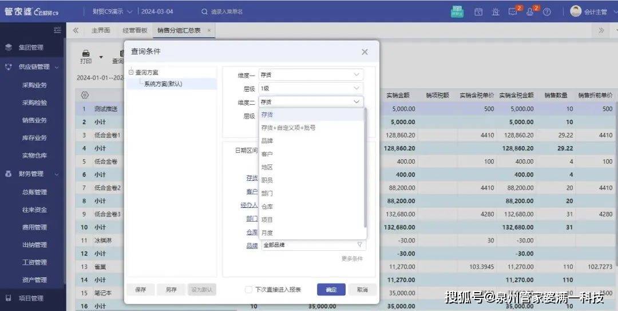
Task: Choose 部门 from the dropdown list
Action: tap(311, 194)
